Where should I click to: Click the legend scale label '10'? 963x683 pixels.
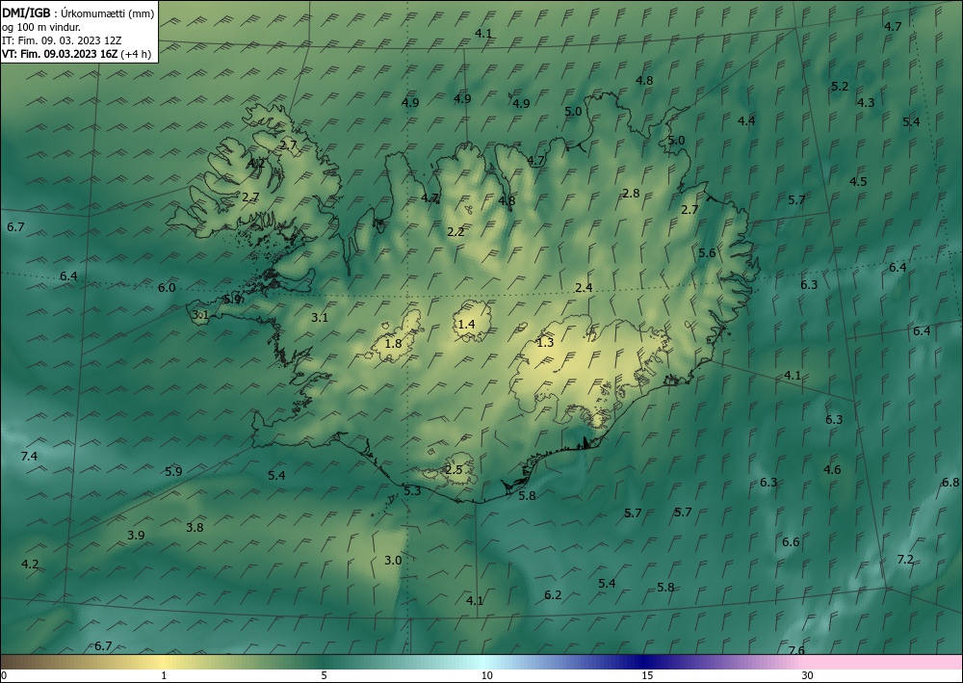486,675
